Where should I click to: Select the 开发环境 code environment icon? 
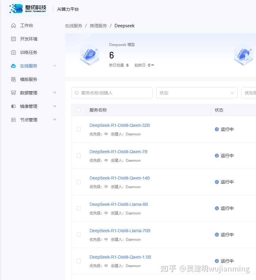pyautogui.click(x=13, y=39)
